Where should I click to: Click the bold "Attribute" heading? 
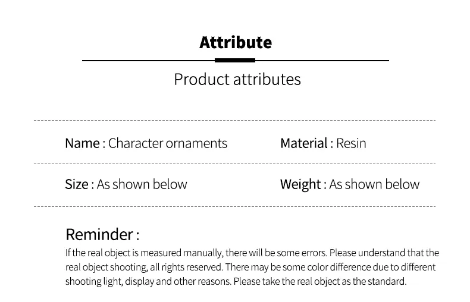pyautogui.click(x=236, y=43)
